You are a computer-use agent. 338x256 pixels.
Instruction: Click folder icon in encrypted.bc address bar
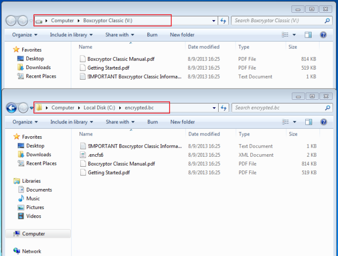pyautogui.click(x=39, y=108)
